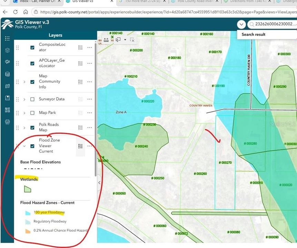
Task: Open more options for Map Park layer
Action: [90, 113]
